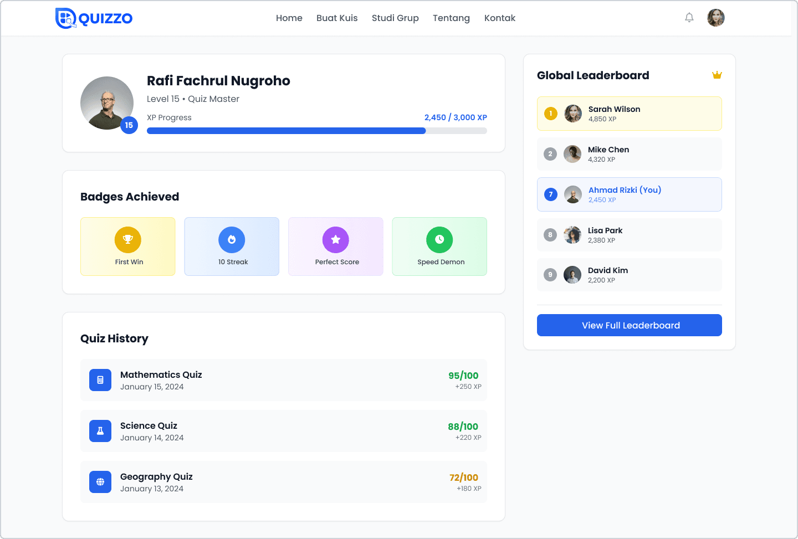The height and width of the screenshot is (539, 798).
Task: Open the user avatar in header
Action: (715, 18)
